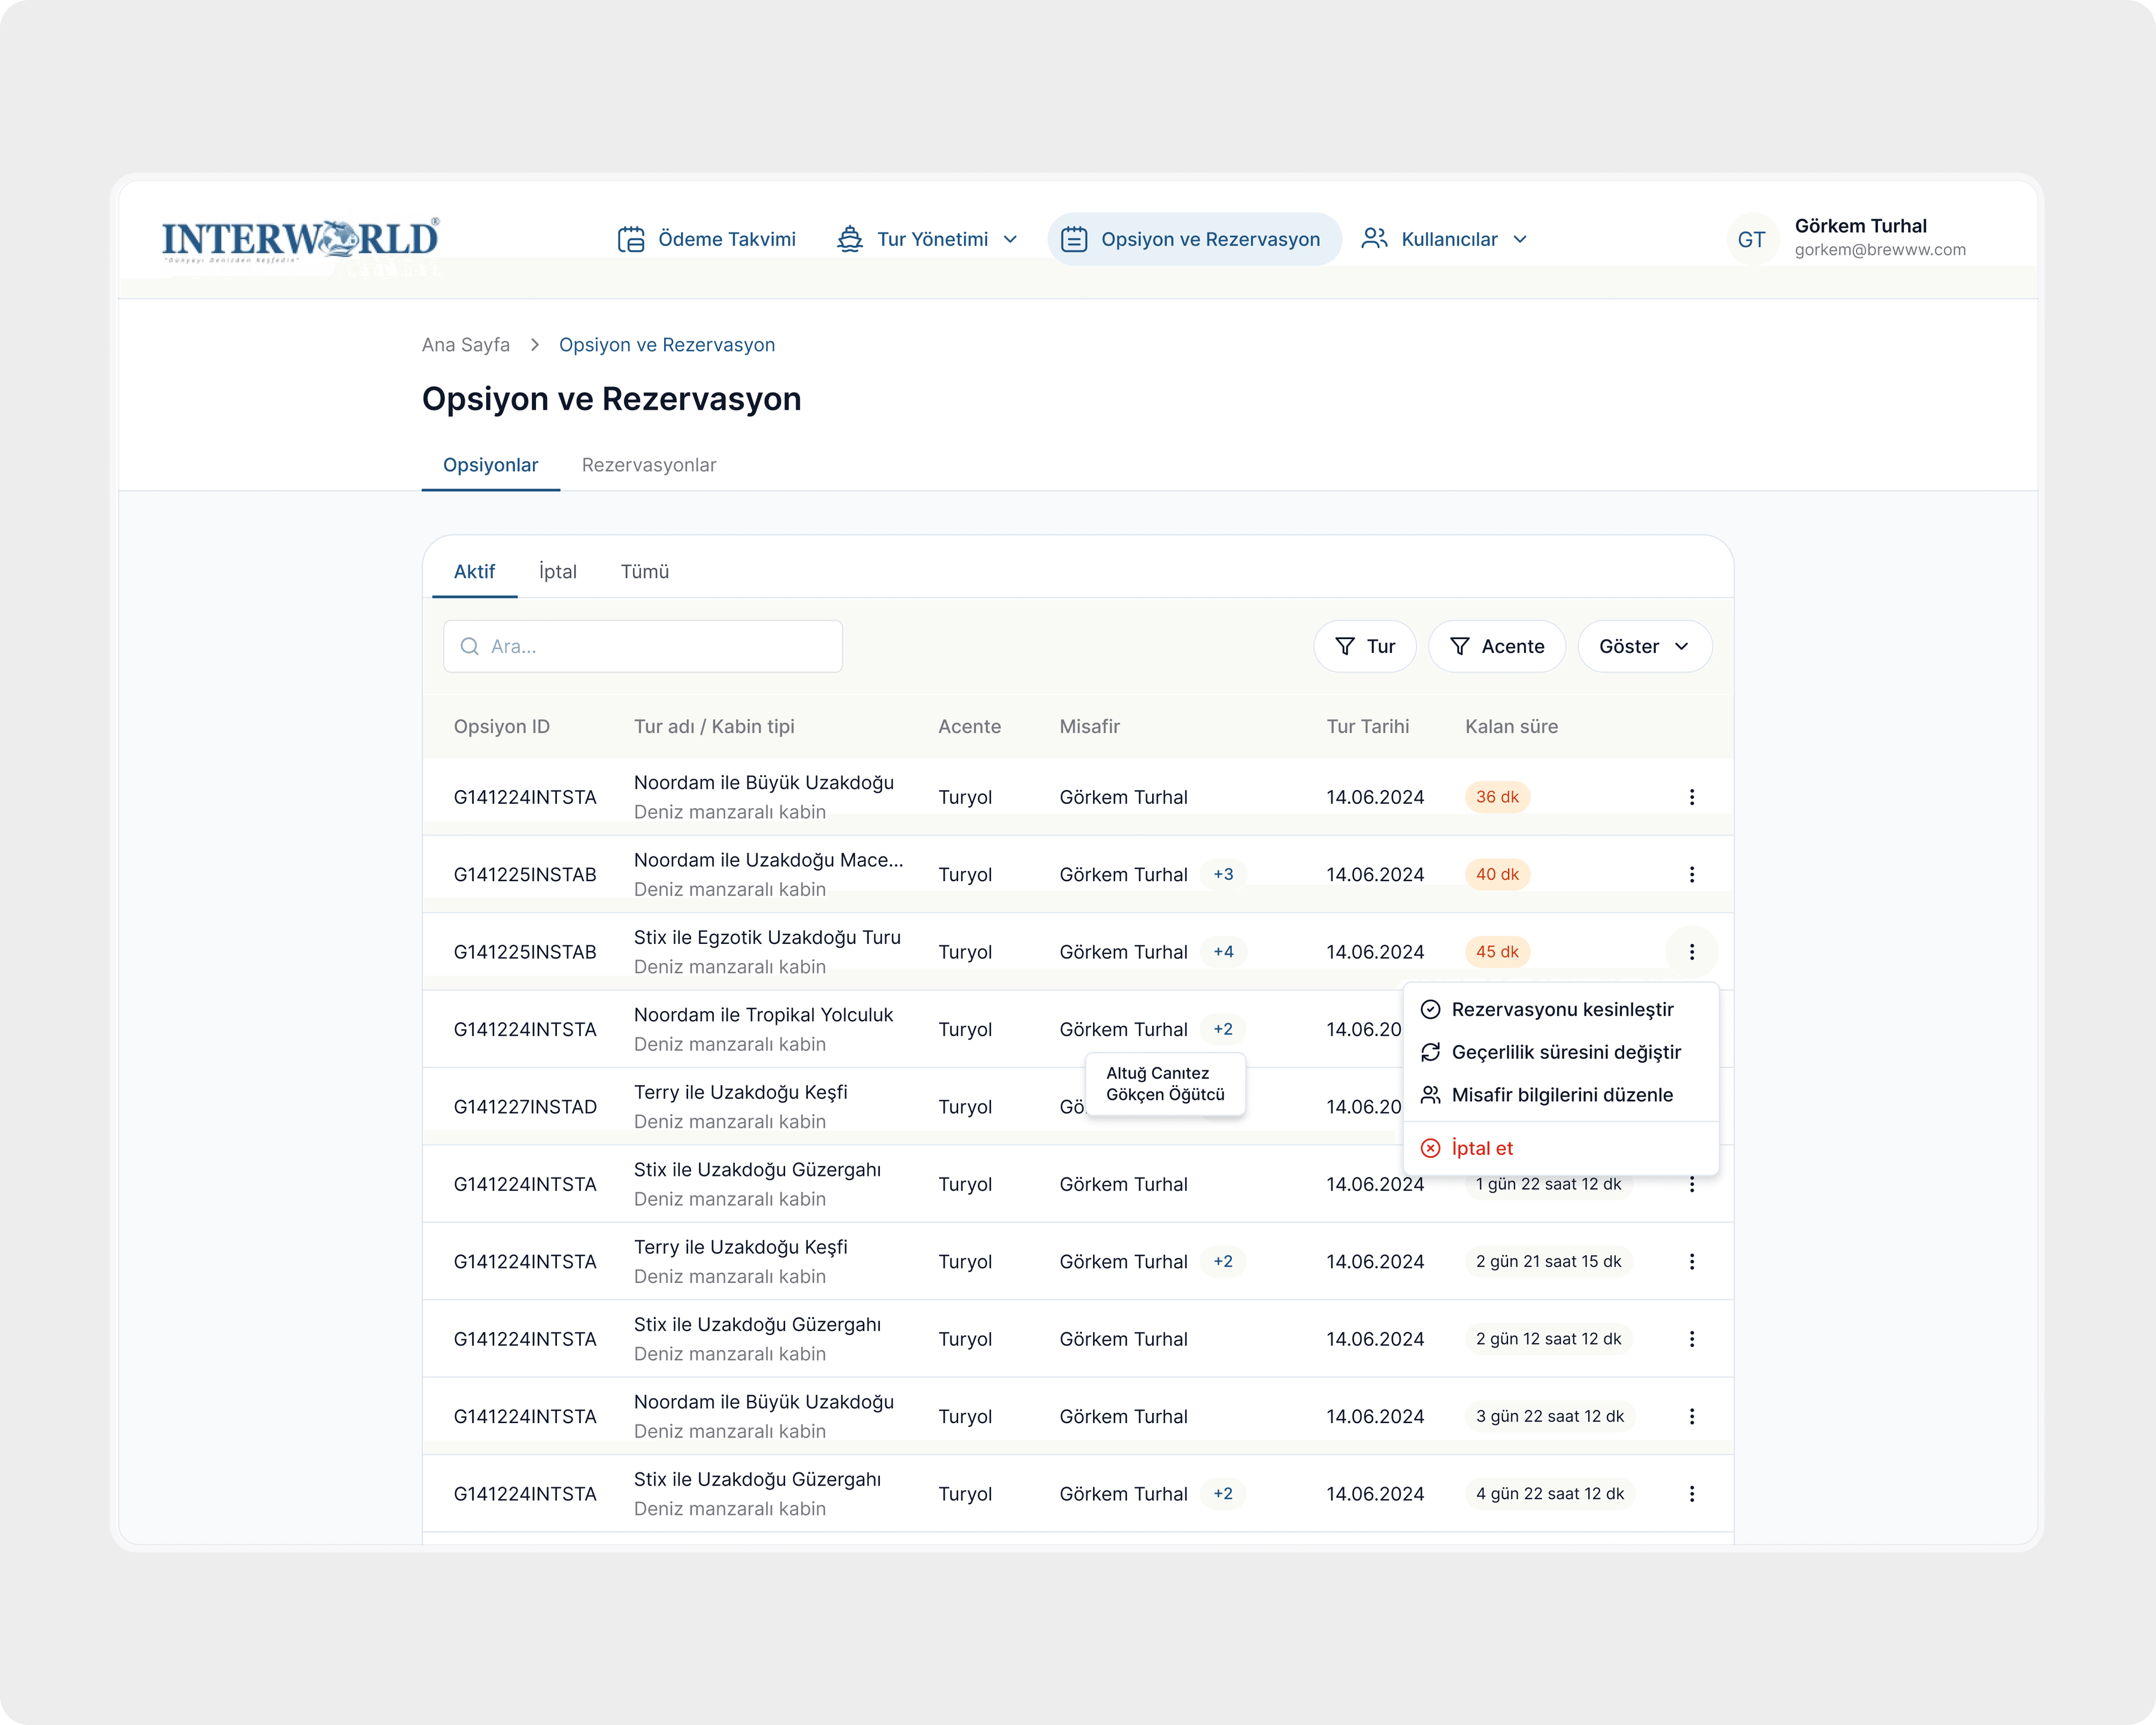
Task: Click the Opsiyon ID column header
Action: click(x=502, y=727)
